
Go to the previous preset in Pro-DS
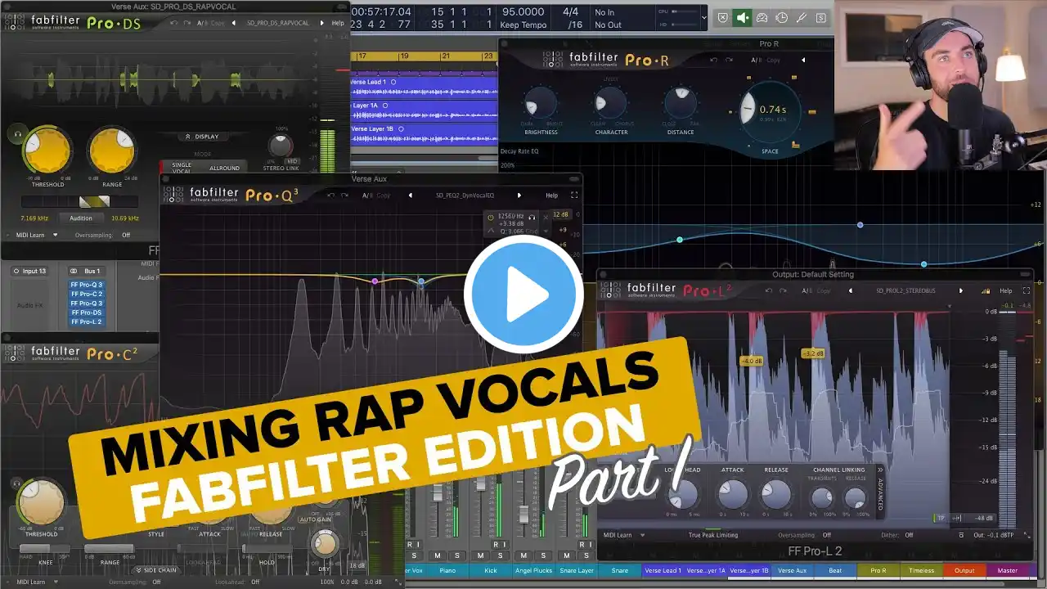233,23
